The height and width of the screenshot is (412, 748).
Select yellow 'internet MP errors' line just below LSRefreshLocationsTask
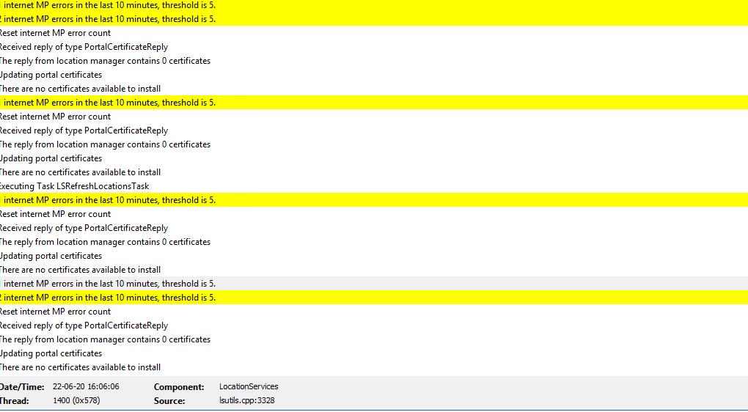(374, 200)
